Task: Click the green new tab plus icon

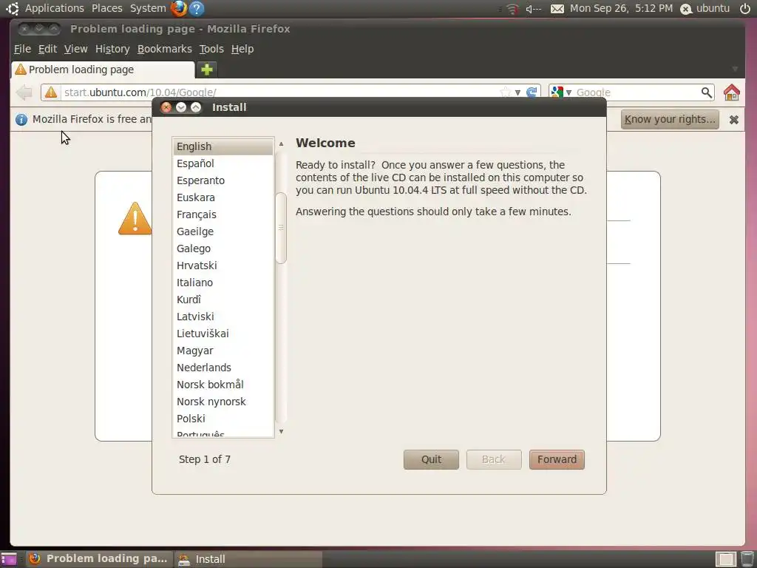Action: point(207,70)
